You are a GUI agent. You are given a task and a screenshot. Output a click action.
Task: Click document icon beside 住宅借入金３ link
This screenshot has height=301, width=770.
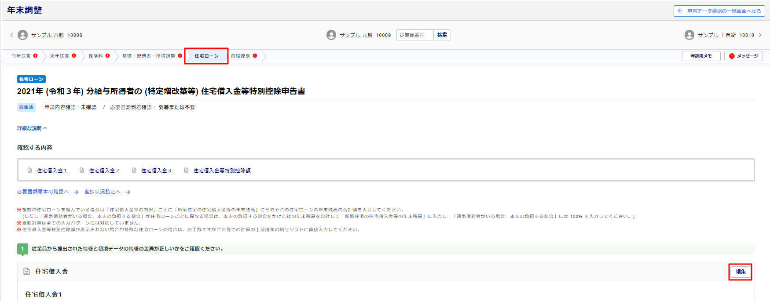coord(134,170)
